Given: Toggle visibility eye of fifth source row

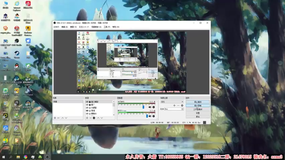Looking at the screenshot, I should coord(87,113).
